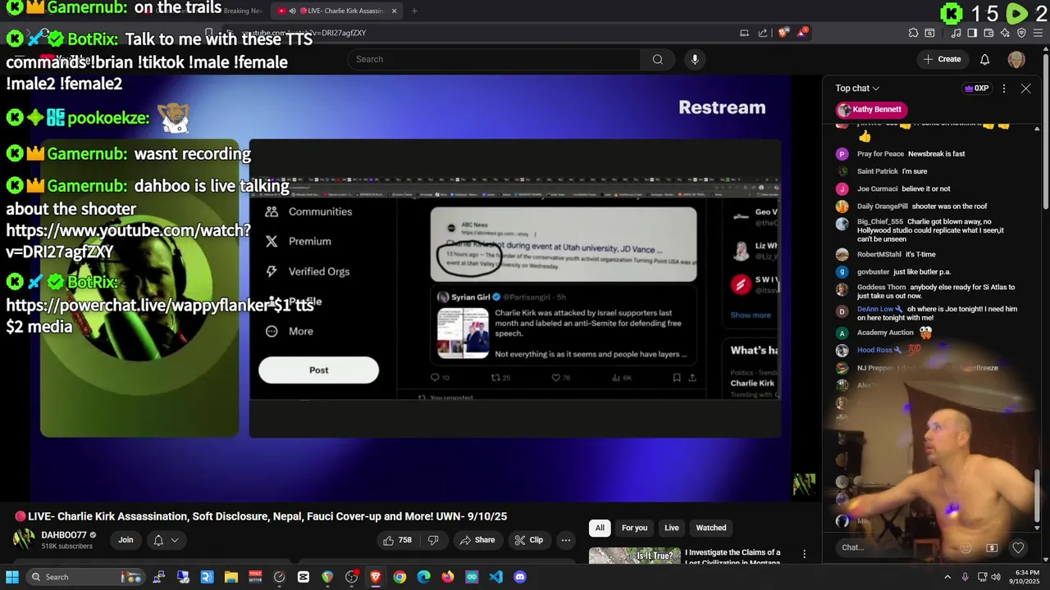Open options for Montana civilization video suggestion
The width and height of the screenshot is (1050, 590).
click(804, 555)
